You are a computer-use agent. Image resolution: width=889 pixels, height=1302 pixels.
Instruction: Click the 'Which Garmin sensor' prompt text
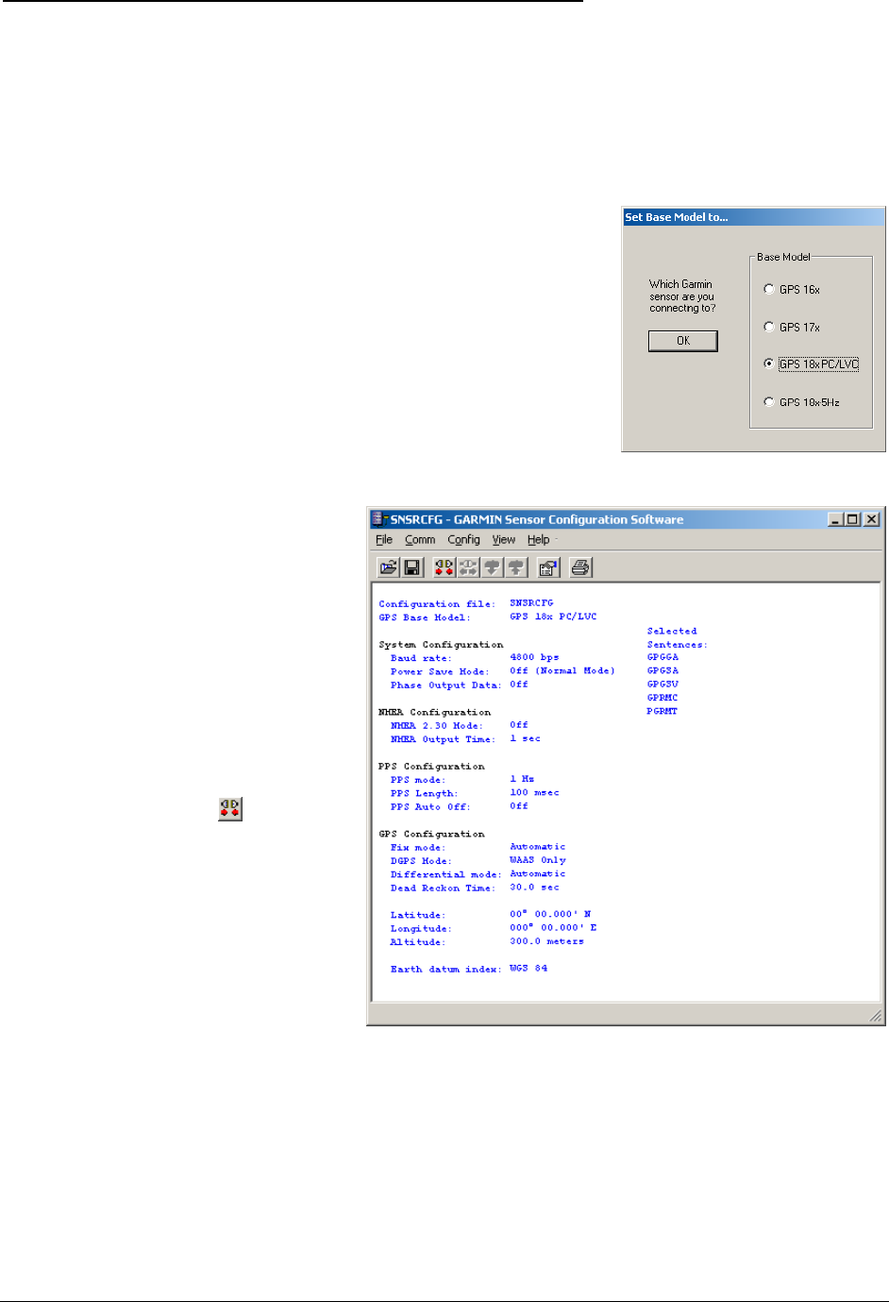[682, 296]
